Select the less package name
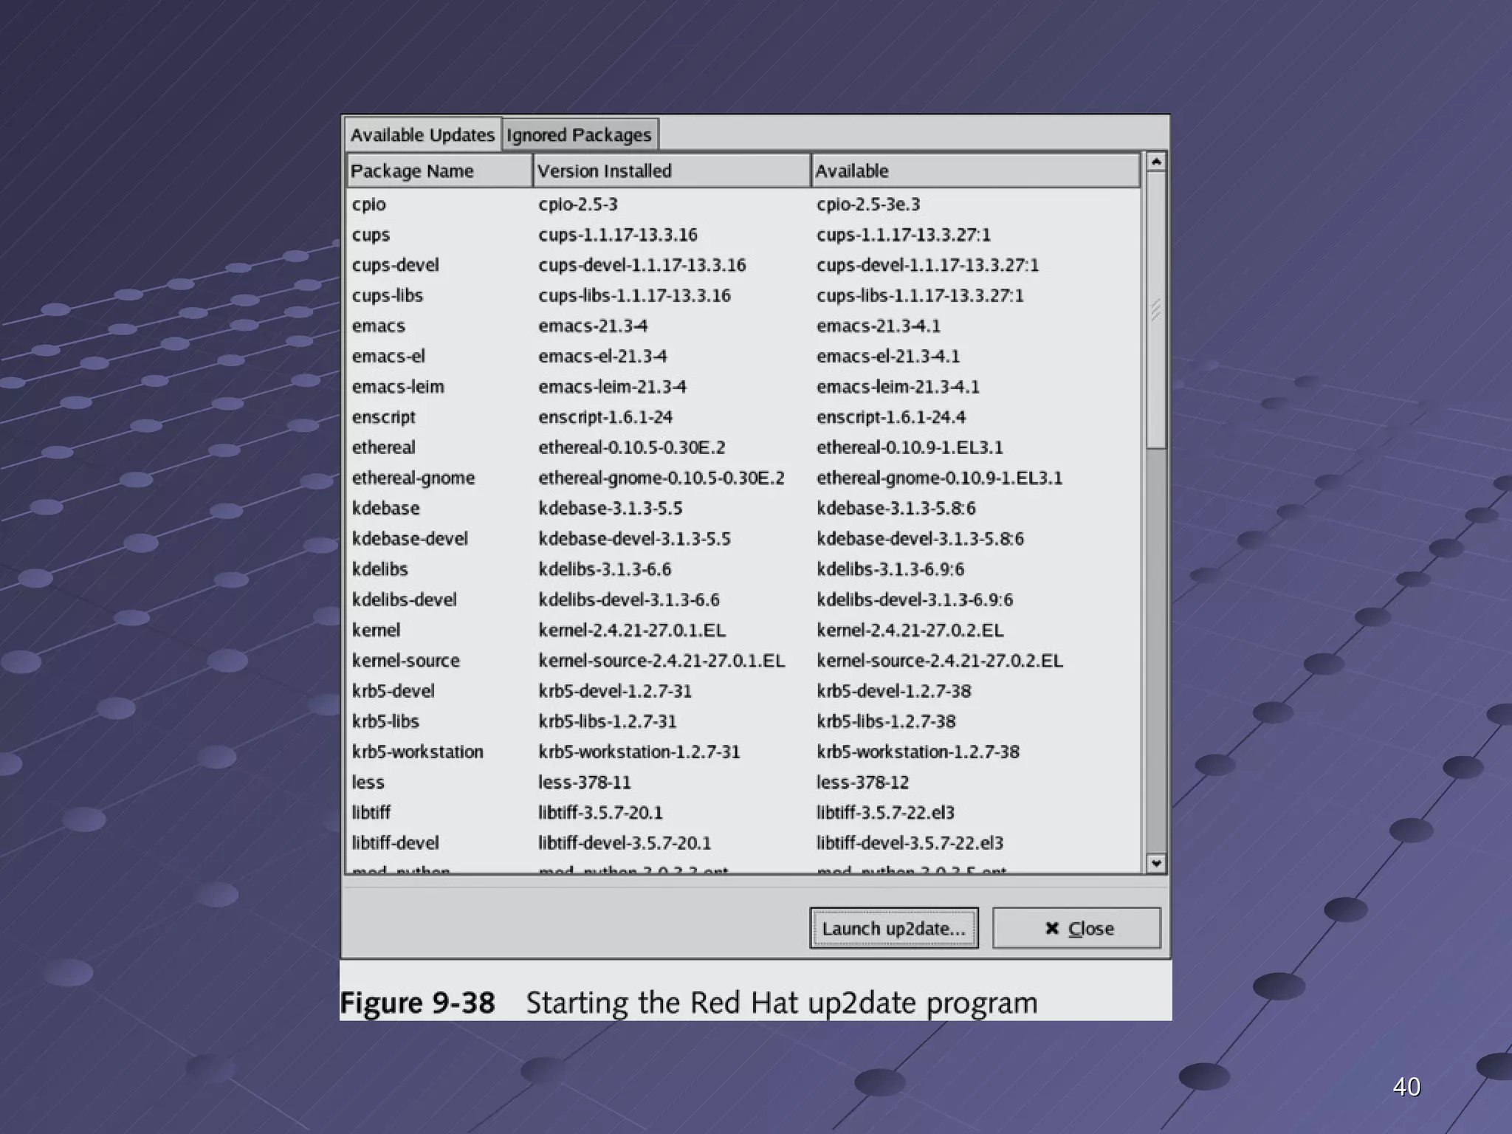Viewport: 1512px width, 1134px height. pyautogui.click(x=368, y=782)
